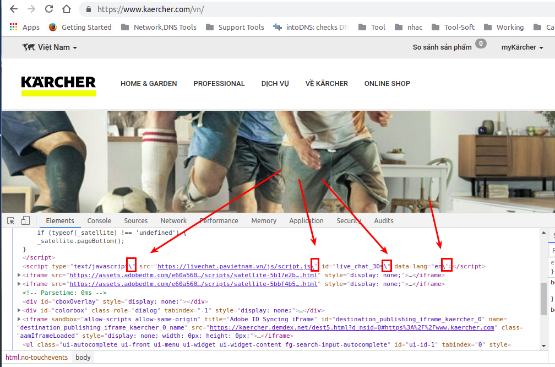555x367 pixels.
Task: Open HOME & GARDEN menu
Action: tap(149, 84)
